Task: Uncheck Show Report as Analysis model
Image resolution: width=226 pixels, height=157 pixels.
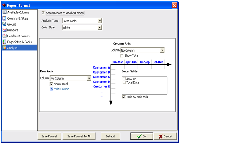Action: [43, 13]
